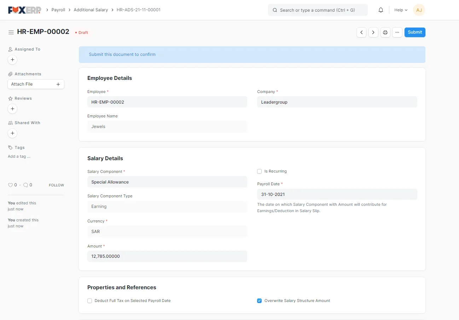Toggle the sidebar hamburger icon
459x320 pixels.
tap(11, 32)
